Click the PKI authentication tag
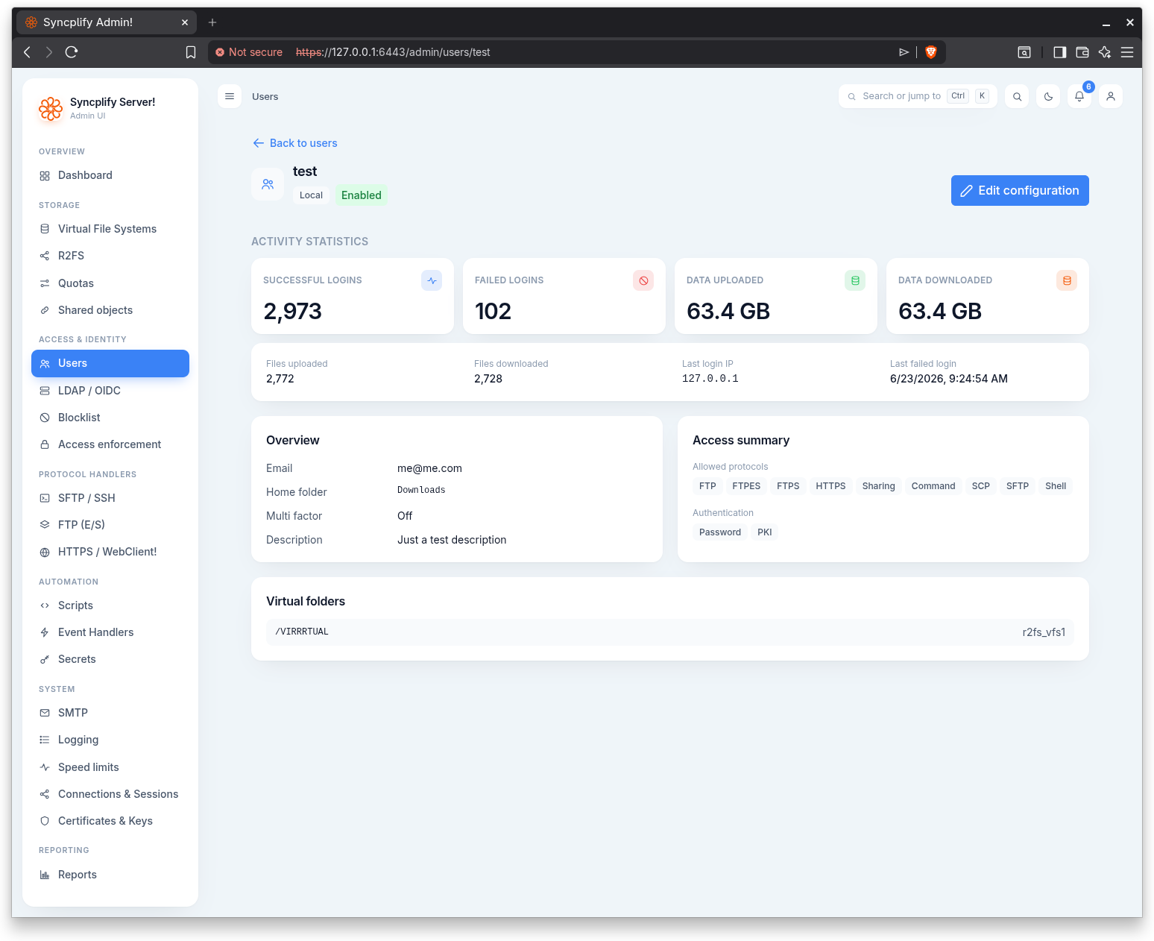 click(765, 532)
